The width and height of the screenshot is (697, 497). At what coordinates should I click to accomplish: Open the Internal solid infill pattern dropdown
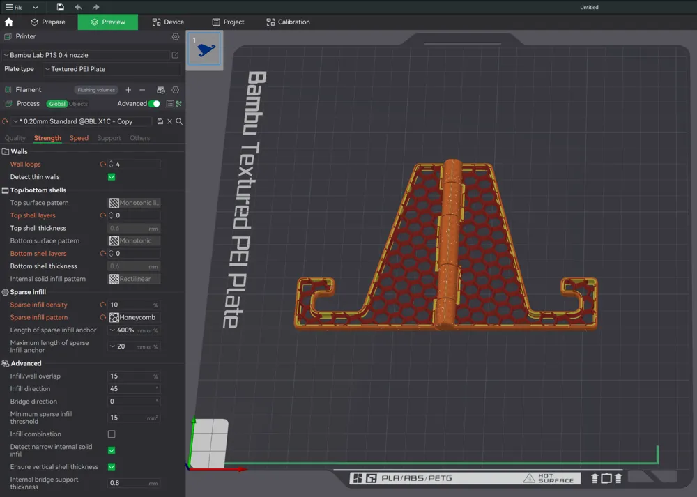tap(135, 279)
